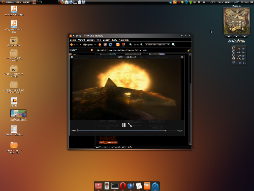Click the scrollbar down arrow in file browser
The image size is (254, 191).
point(190,144)
